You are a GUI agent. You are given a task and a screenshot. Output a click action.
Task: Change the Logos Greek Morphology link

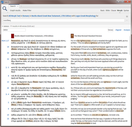[85, 16]
